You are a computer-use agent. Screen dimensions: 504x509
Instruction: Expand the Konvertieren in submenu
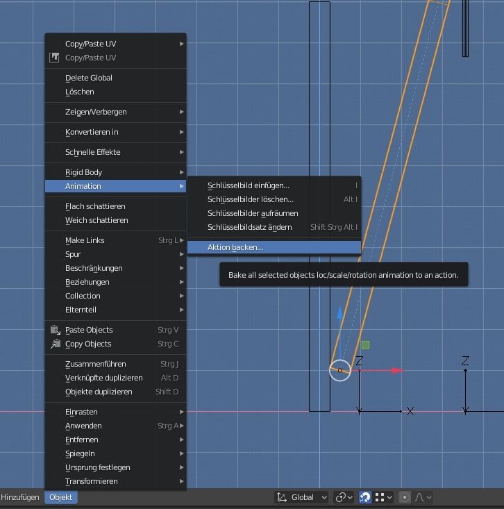coord(115,132)
